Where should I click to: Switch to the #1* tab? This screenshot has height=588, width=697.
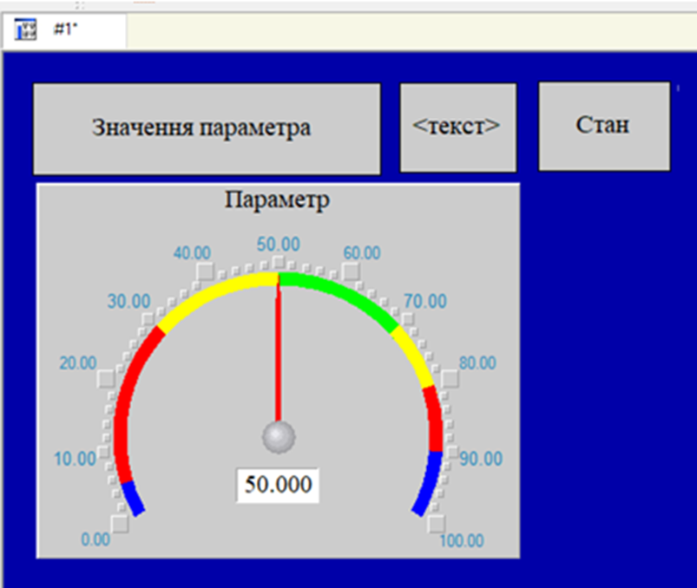point(63,29)
